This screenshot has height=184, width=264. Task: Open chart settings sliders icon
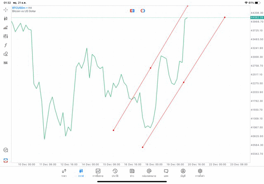[x=6, y=36]
